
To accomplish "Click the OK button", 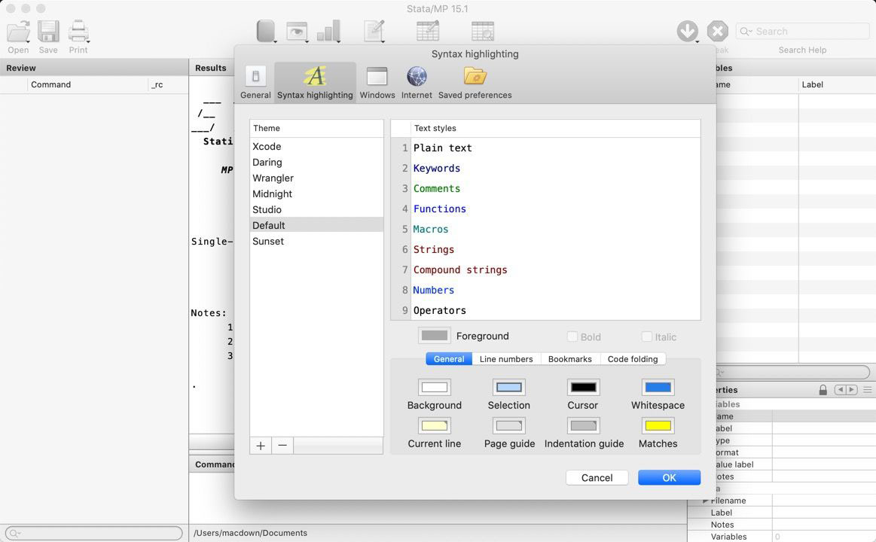I will 670,478.
